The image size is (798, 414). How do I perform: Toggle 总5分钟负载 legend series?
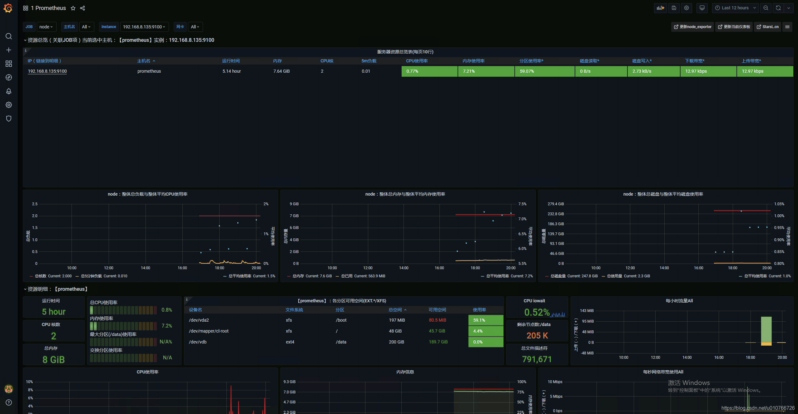click(91, 276)
